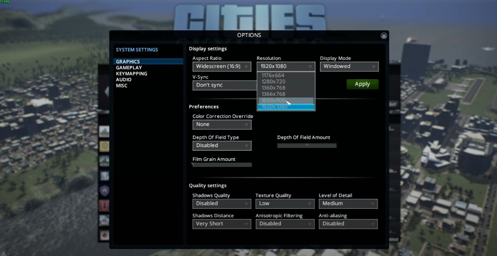497x256 pixels.
Task: Click the Preferences section title
Action: pyautogui.click(x=204, y=107)
